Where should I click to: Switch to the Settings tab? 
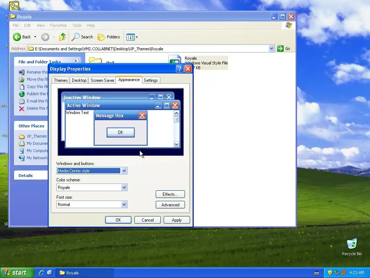(151, 80)
